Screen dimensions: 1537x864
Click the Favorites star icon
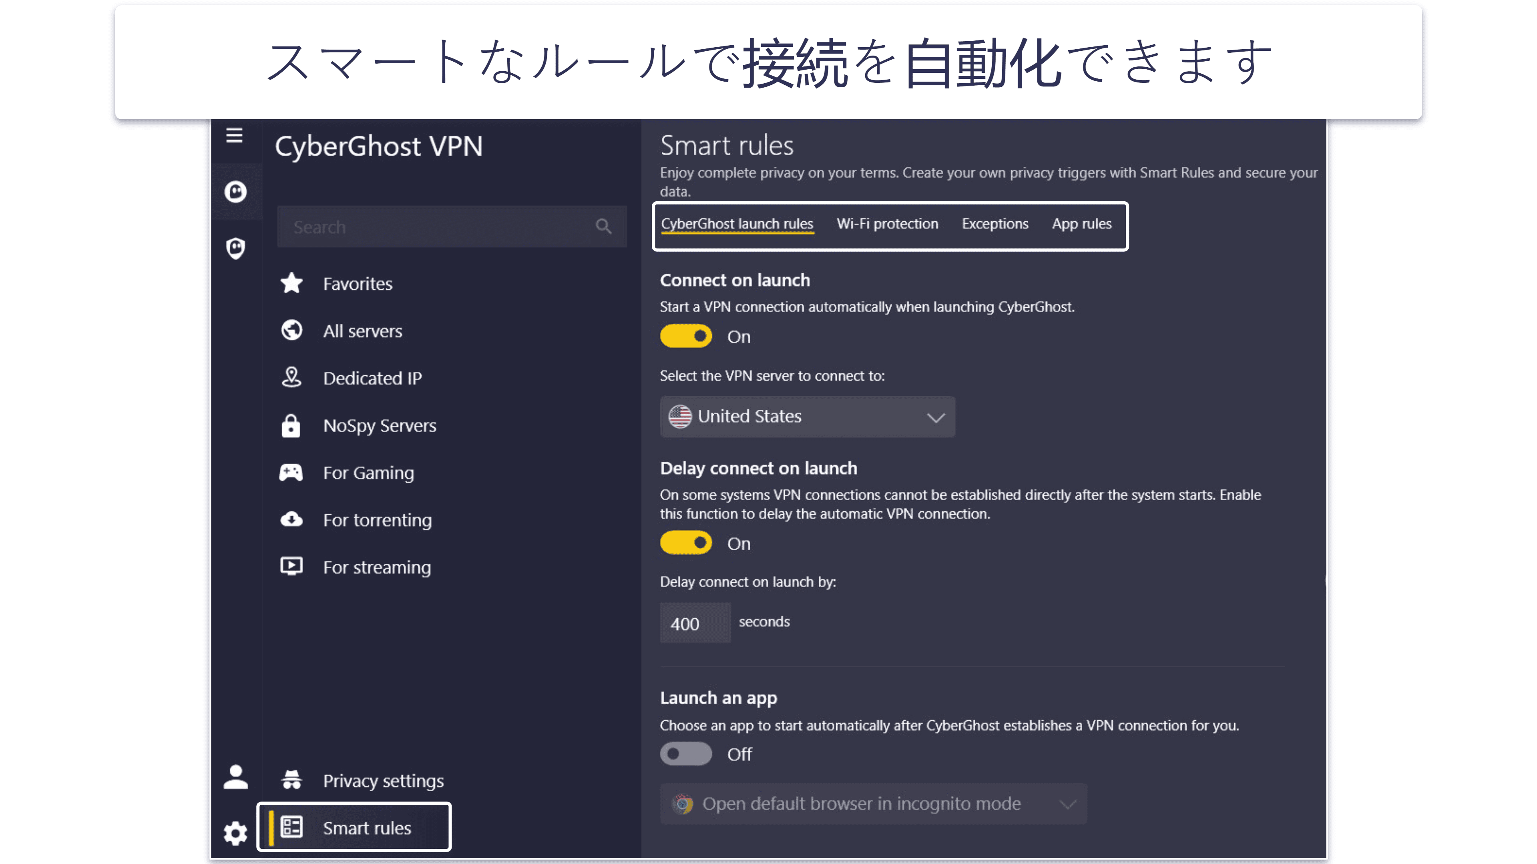tap(292, 283)
